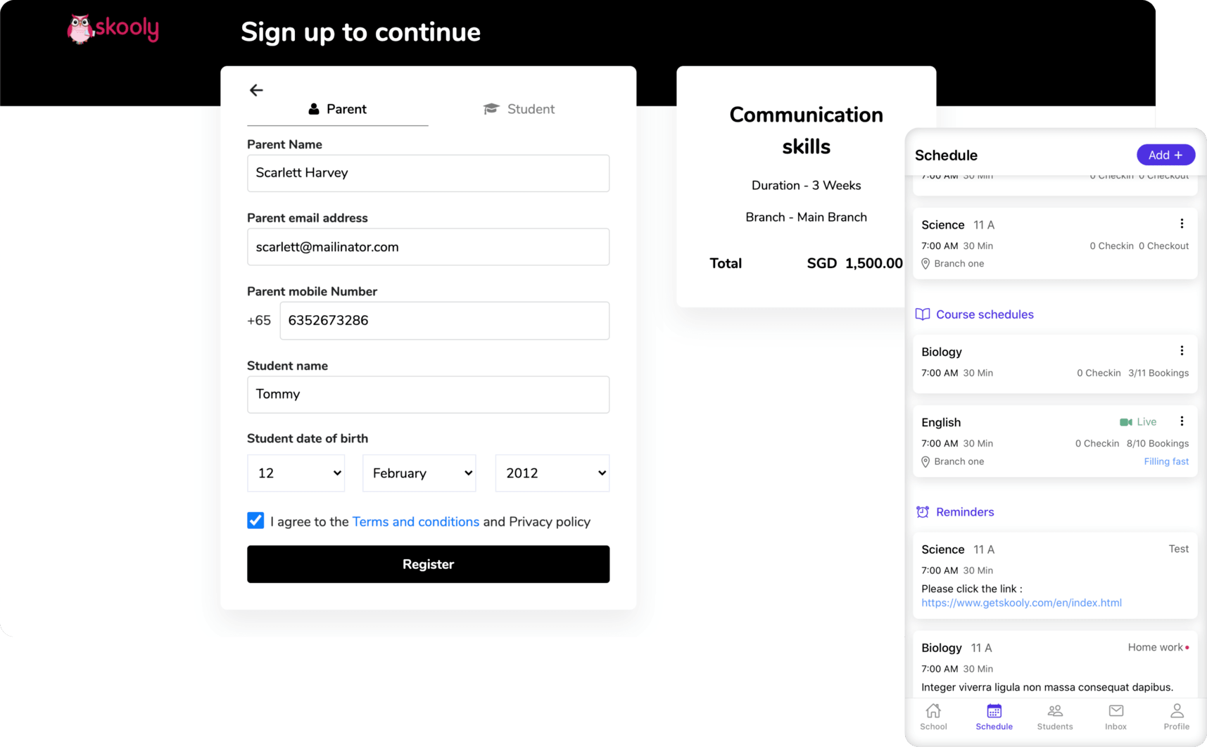Image resolution: width=1207 pixels, height=747 pixels.
Task: Click the back arrow on the signup form
Action: coord(256,90)
